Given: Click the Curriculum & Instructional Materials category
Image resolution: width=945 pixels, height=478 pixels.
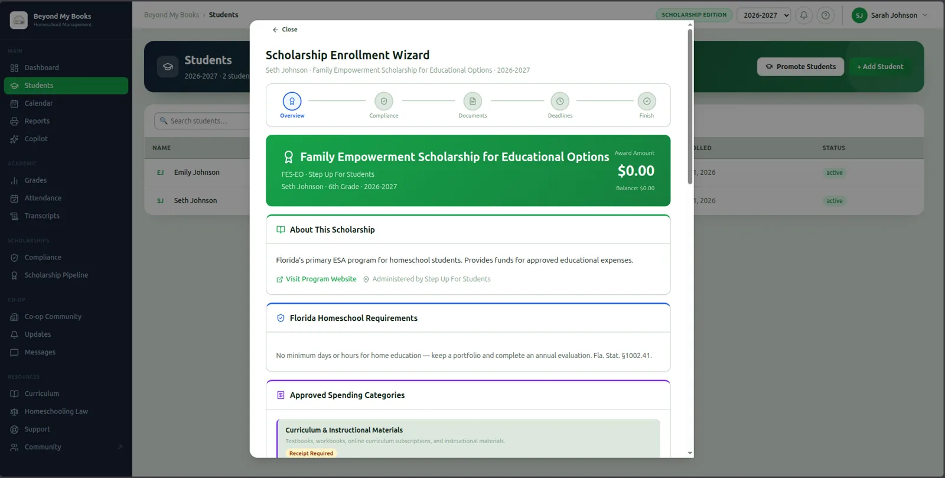Looking at the screenshot, I should point(468,440).
